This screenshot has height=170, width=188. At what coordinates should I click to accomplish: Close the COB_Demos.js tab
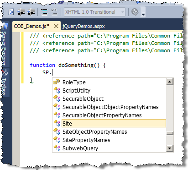pyautogui.click(x=56, y=26)
